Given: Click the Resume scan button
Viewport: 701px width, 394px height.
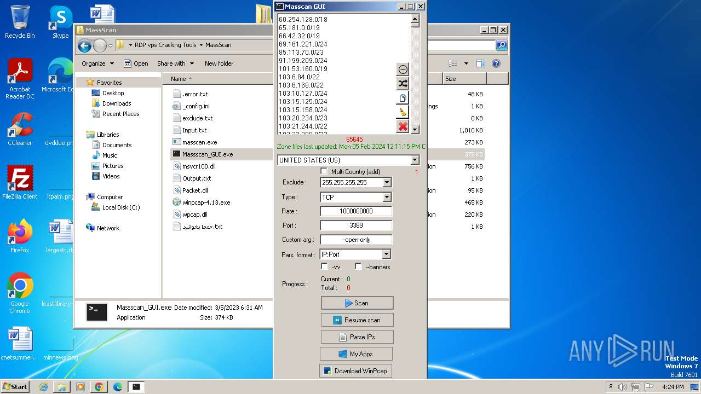Looking at the screenshot, I should point(357,320).
